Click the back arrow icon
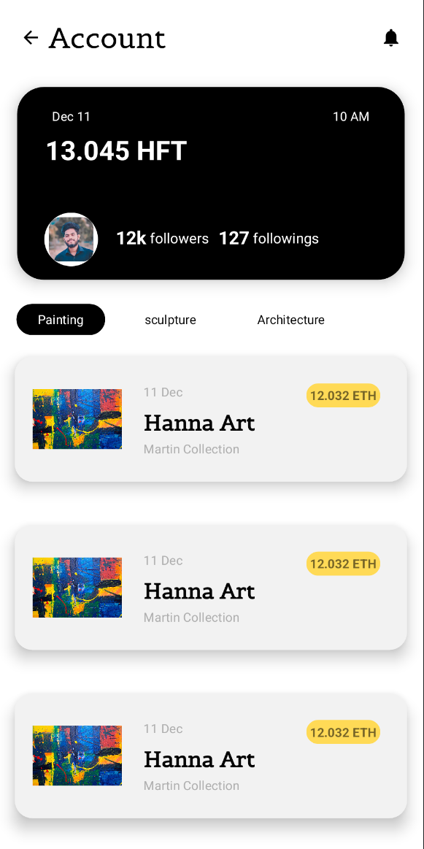424x849 pixels. click(x=31, y=38)
